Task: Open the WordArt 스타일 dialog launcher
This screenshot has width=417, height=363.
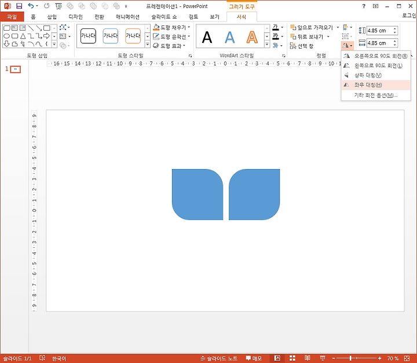Action: click(284, 56)
